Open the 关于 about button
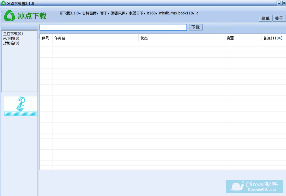The height and width of the screenshot is (196, 286). (x=279, y=18)
